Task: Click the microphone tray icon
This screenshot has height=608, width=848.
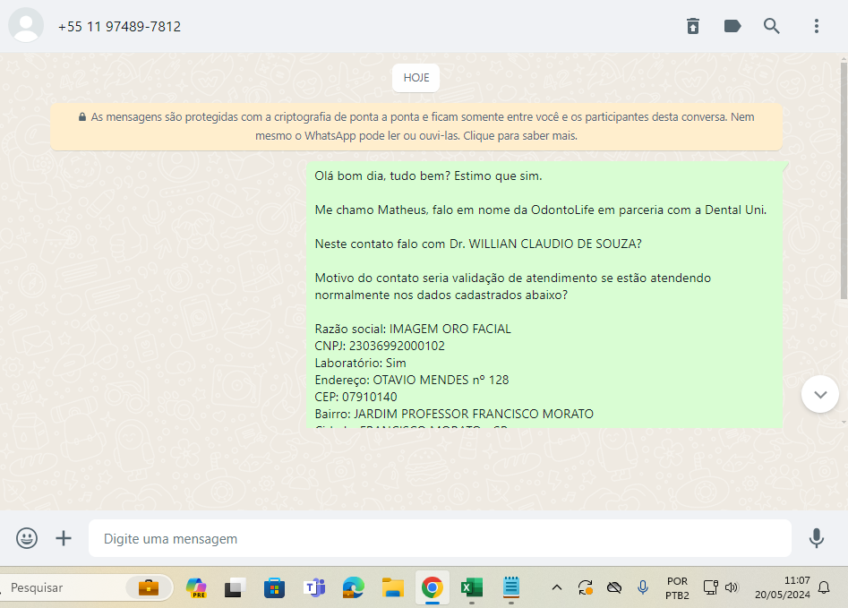Action: pyautogui.click(x=642, y=587)
